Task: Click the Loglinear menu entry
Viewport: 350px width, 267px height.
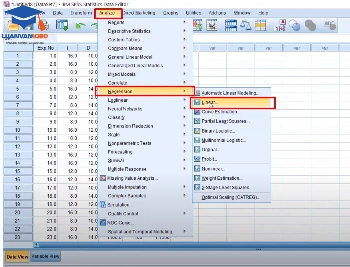Action: click(118, 100)
